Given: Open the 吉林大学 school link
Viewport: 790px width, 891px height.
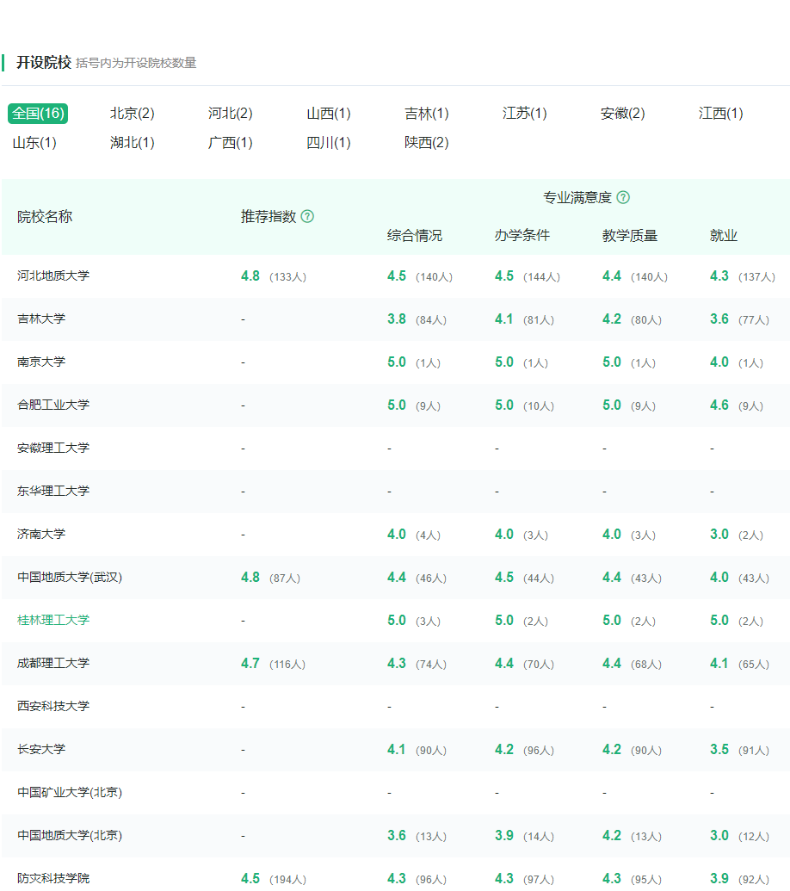Looking at the screenshot, I should pyautogui.click(x=41, y=319).
